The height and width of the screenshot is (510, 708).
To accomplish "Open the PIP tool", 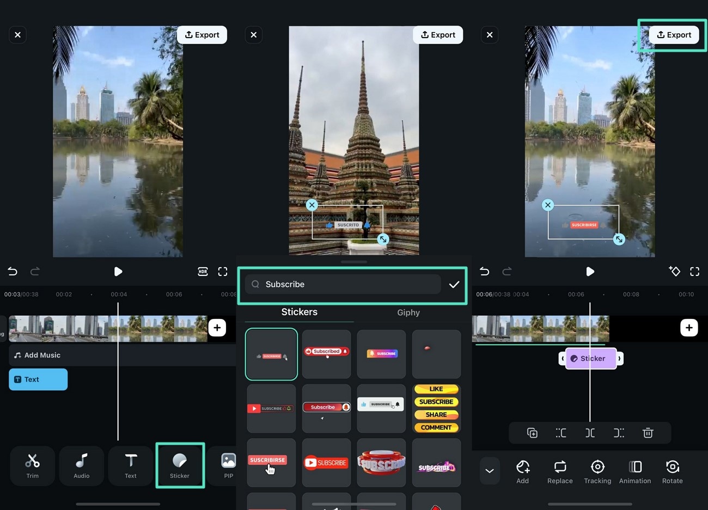I will (x=228, y=466).
